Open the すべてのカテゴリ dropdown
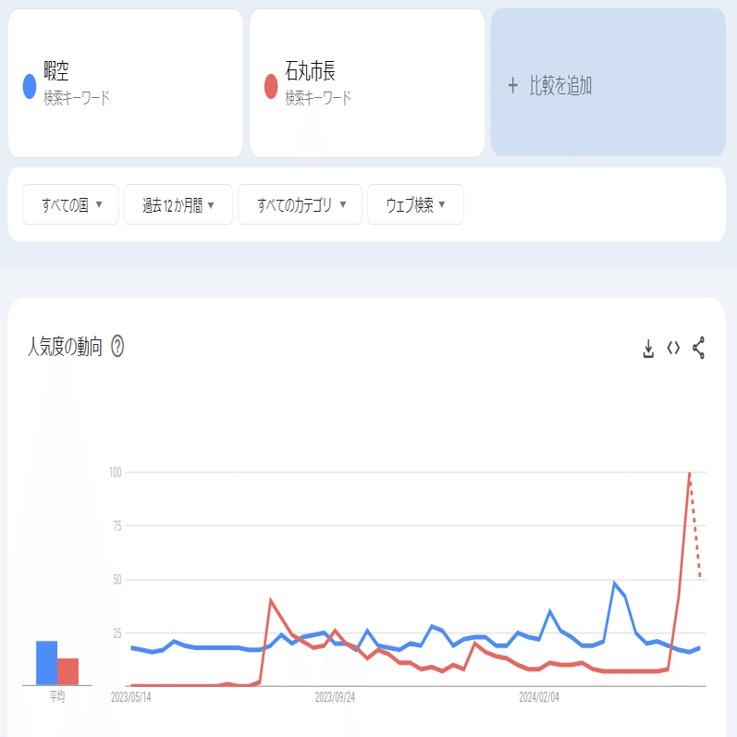Image resolution: width=737 pixels, height=737 pixels. point(300,204)
